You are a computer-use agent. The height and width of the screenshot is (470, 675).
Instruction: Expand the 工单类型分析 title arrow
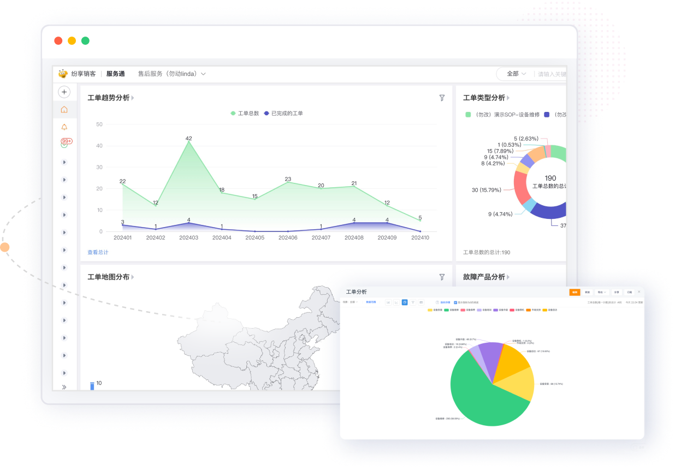coord(508,98)
